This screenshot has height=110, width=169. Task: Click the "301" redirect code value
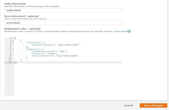coord(62,51)
